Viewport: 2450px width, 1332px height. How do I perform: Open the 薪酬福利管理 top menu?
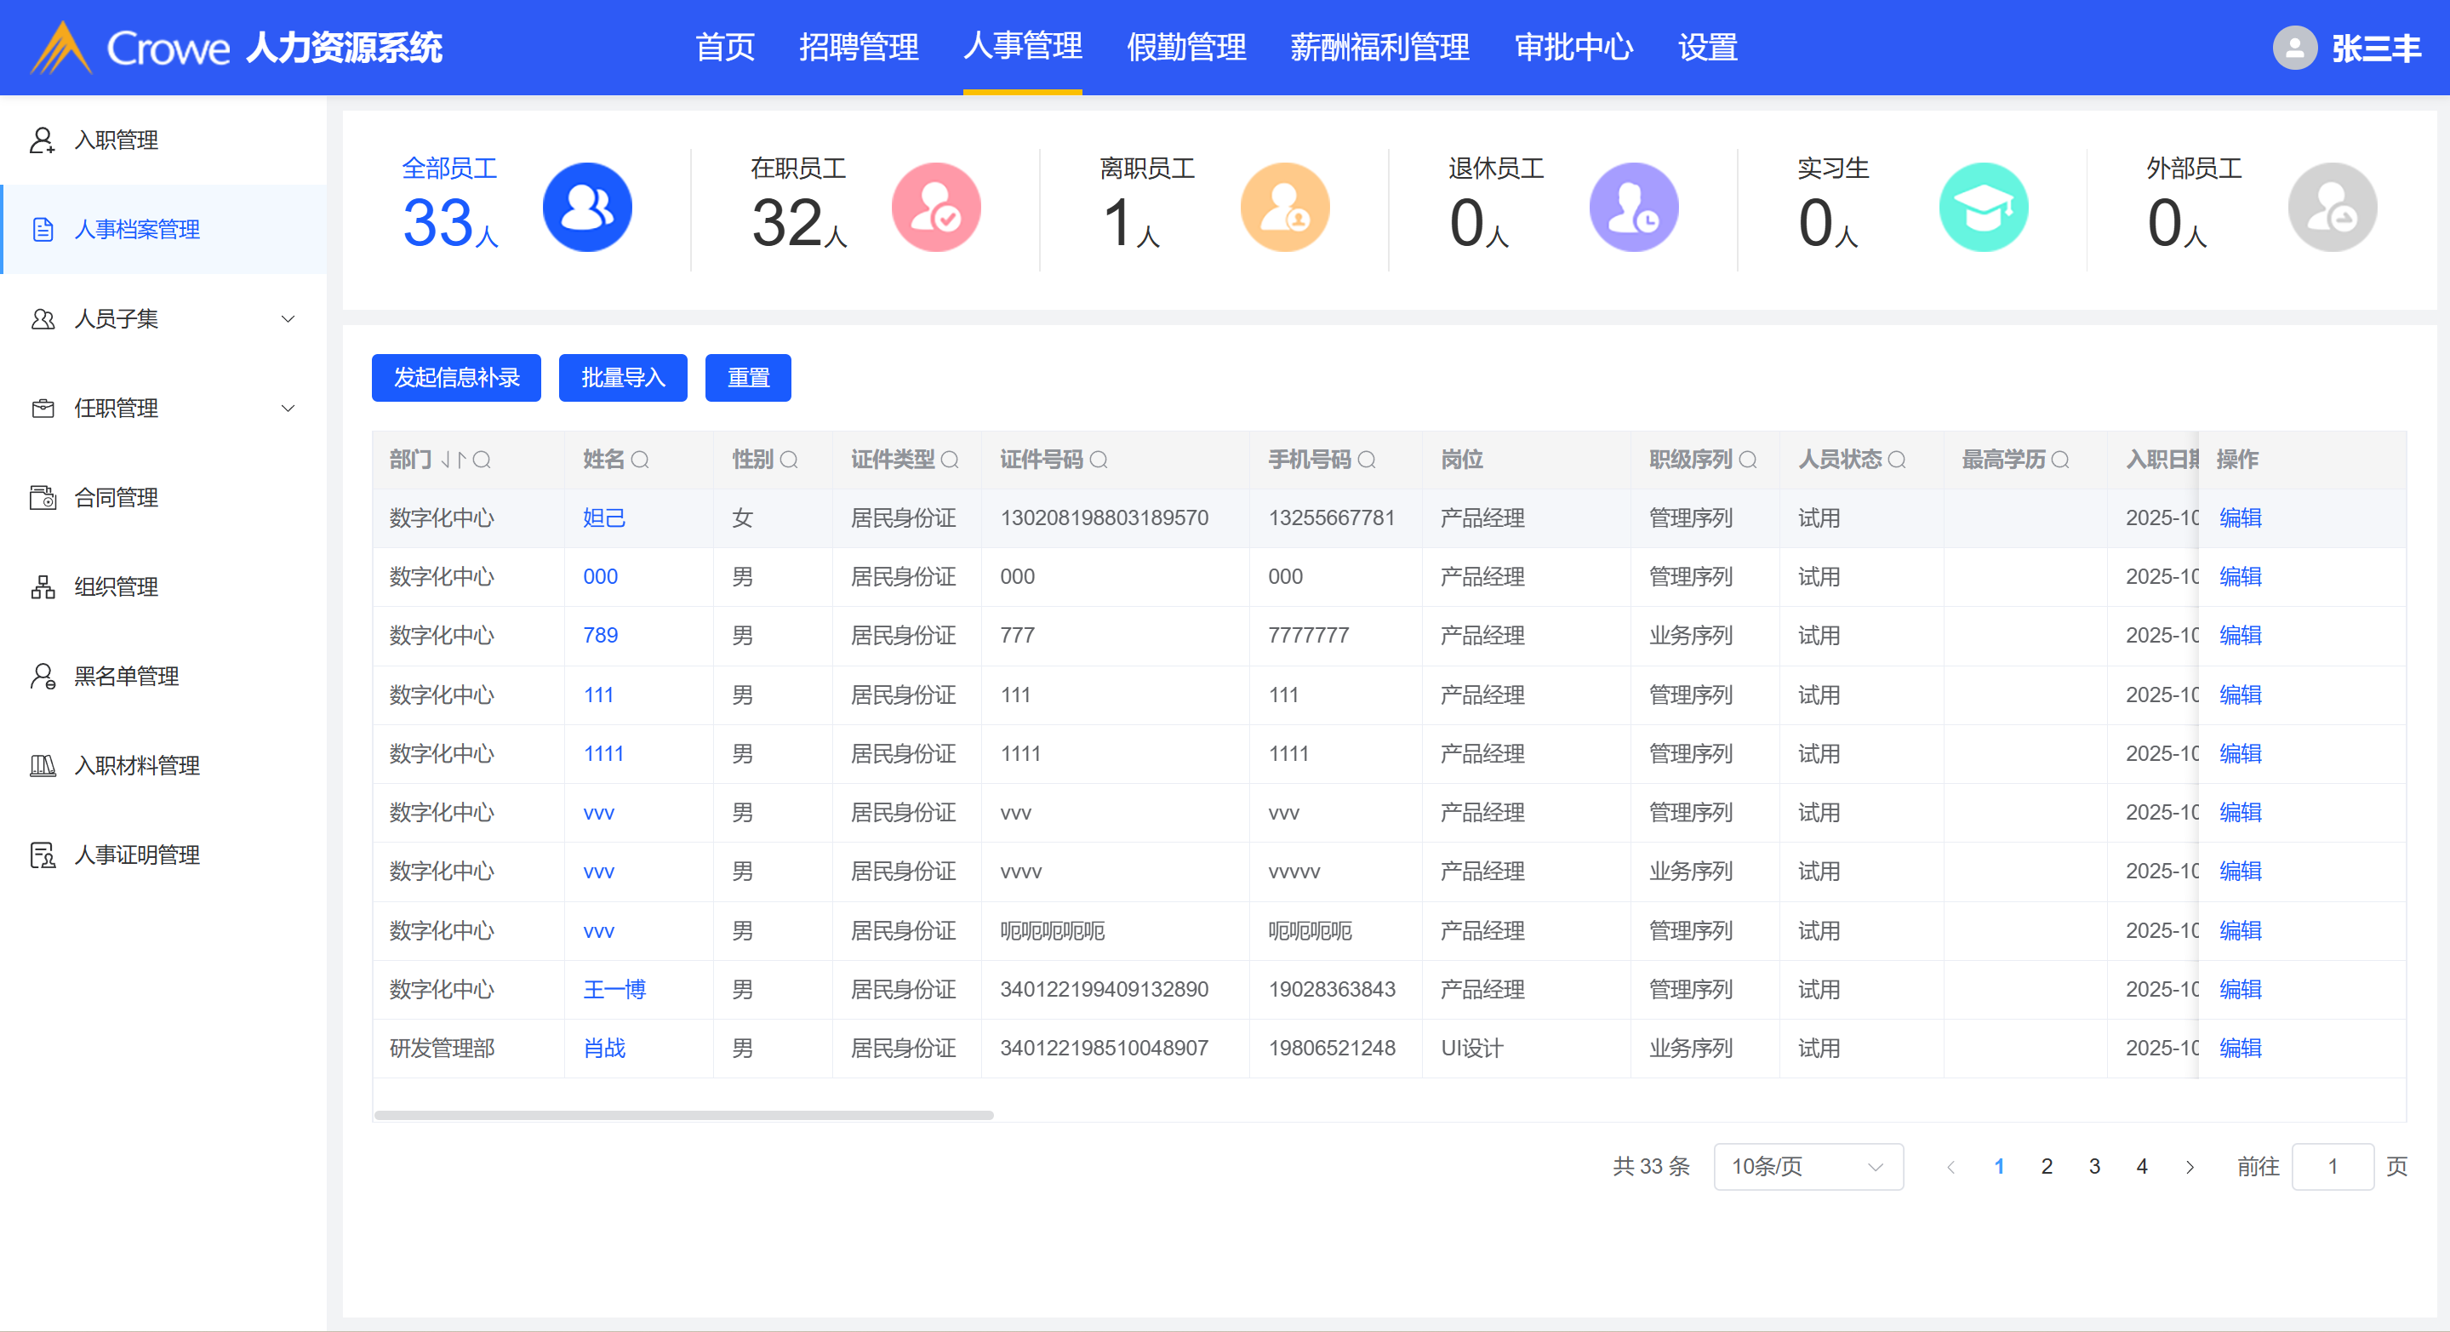coord(1379,48)
